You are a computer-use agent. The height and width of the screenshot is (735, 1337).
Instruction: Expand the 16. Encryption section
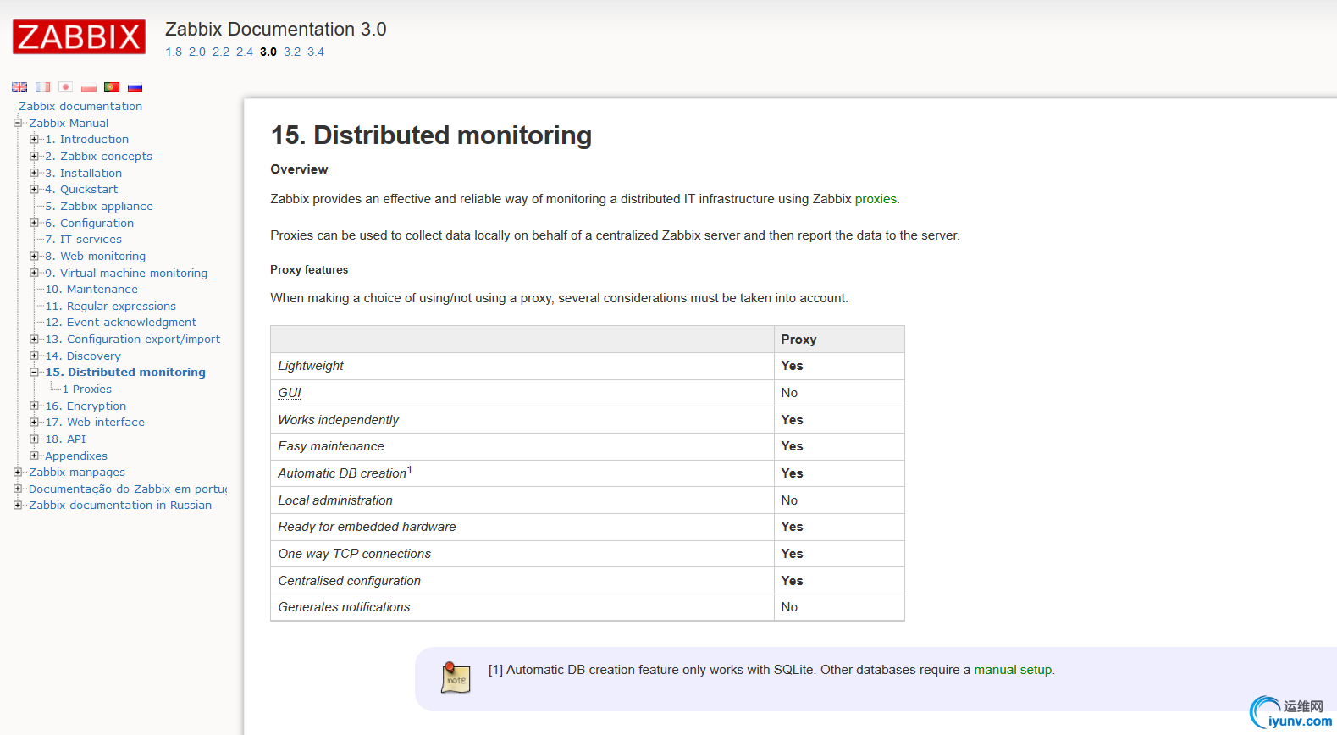[34, 406]
